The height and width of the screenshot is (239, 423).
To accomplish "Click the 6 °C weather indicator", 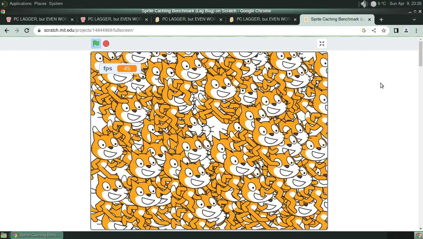I will click(x=378, y=4).
